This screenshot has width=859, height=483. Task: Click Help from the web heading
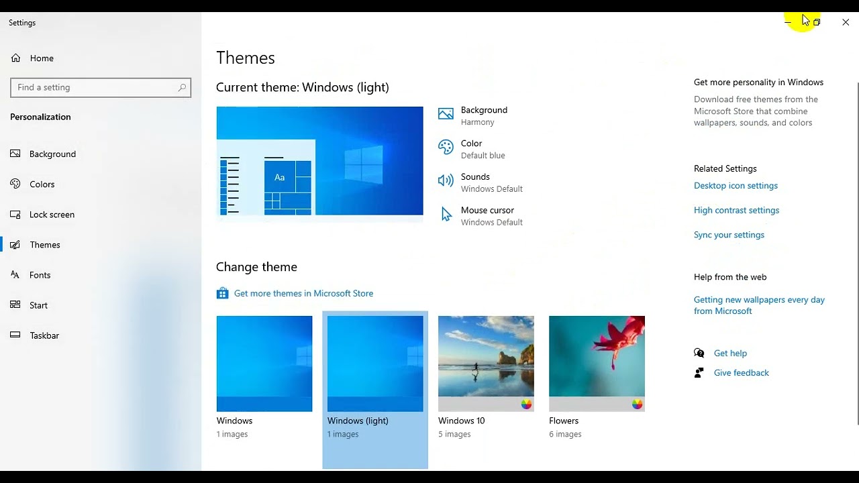[730, 277]
